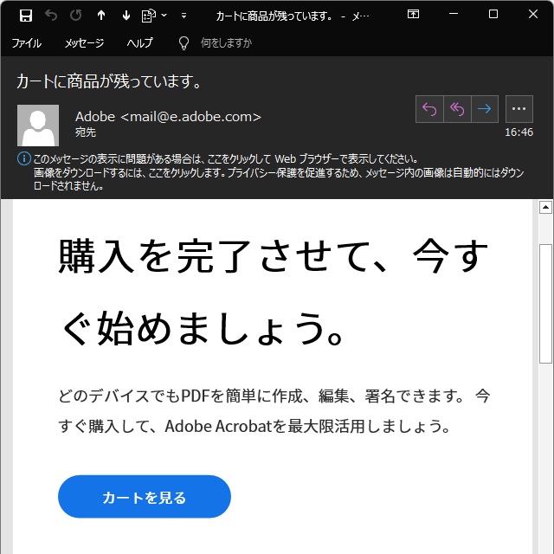
Task: Minimize the message window
Action: tap(454, 14)
